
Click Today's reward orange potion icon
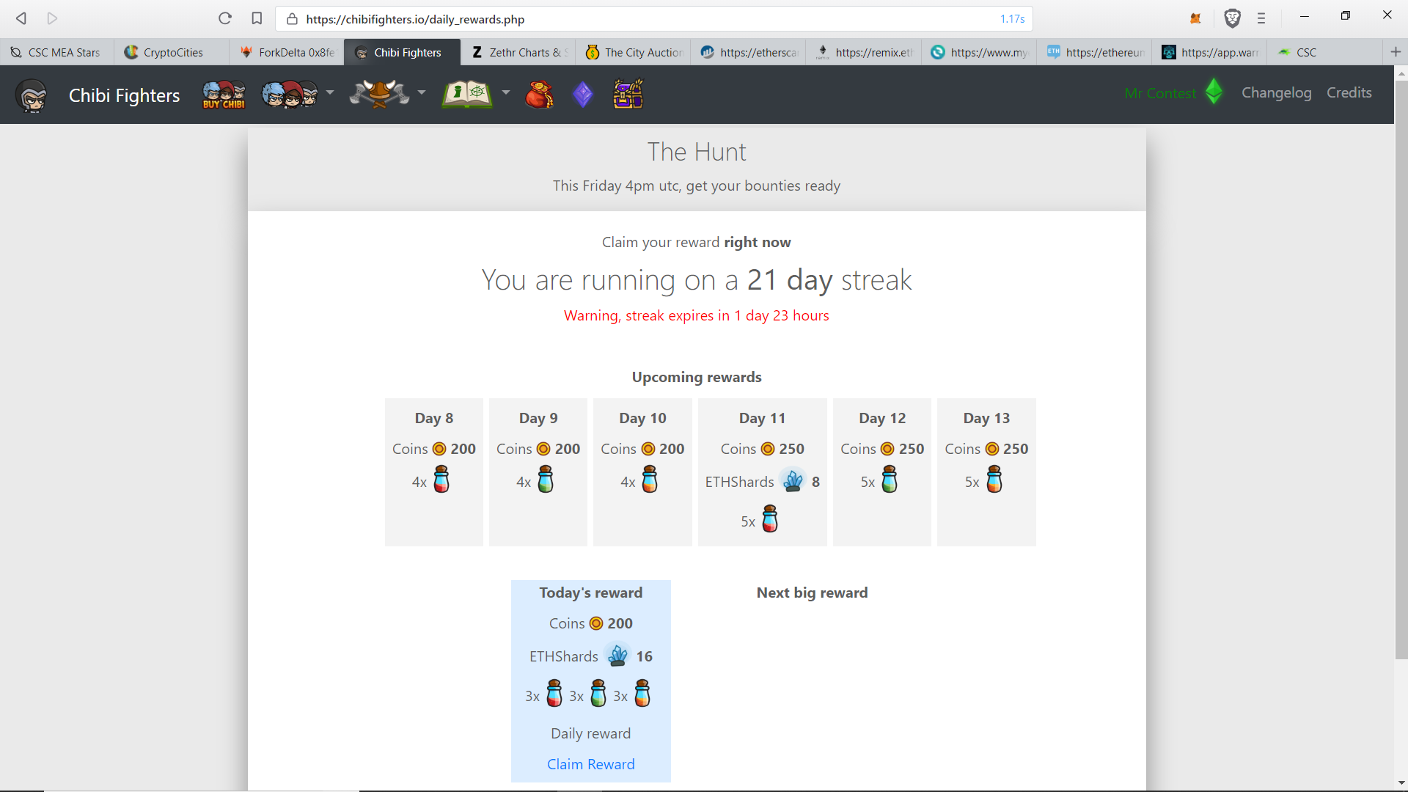pos(642,693)
